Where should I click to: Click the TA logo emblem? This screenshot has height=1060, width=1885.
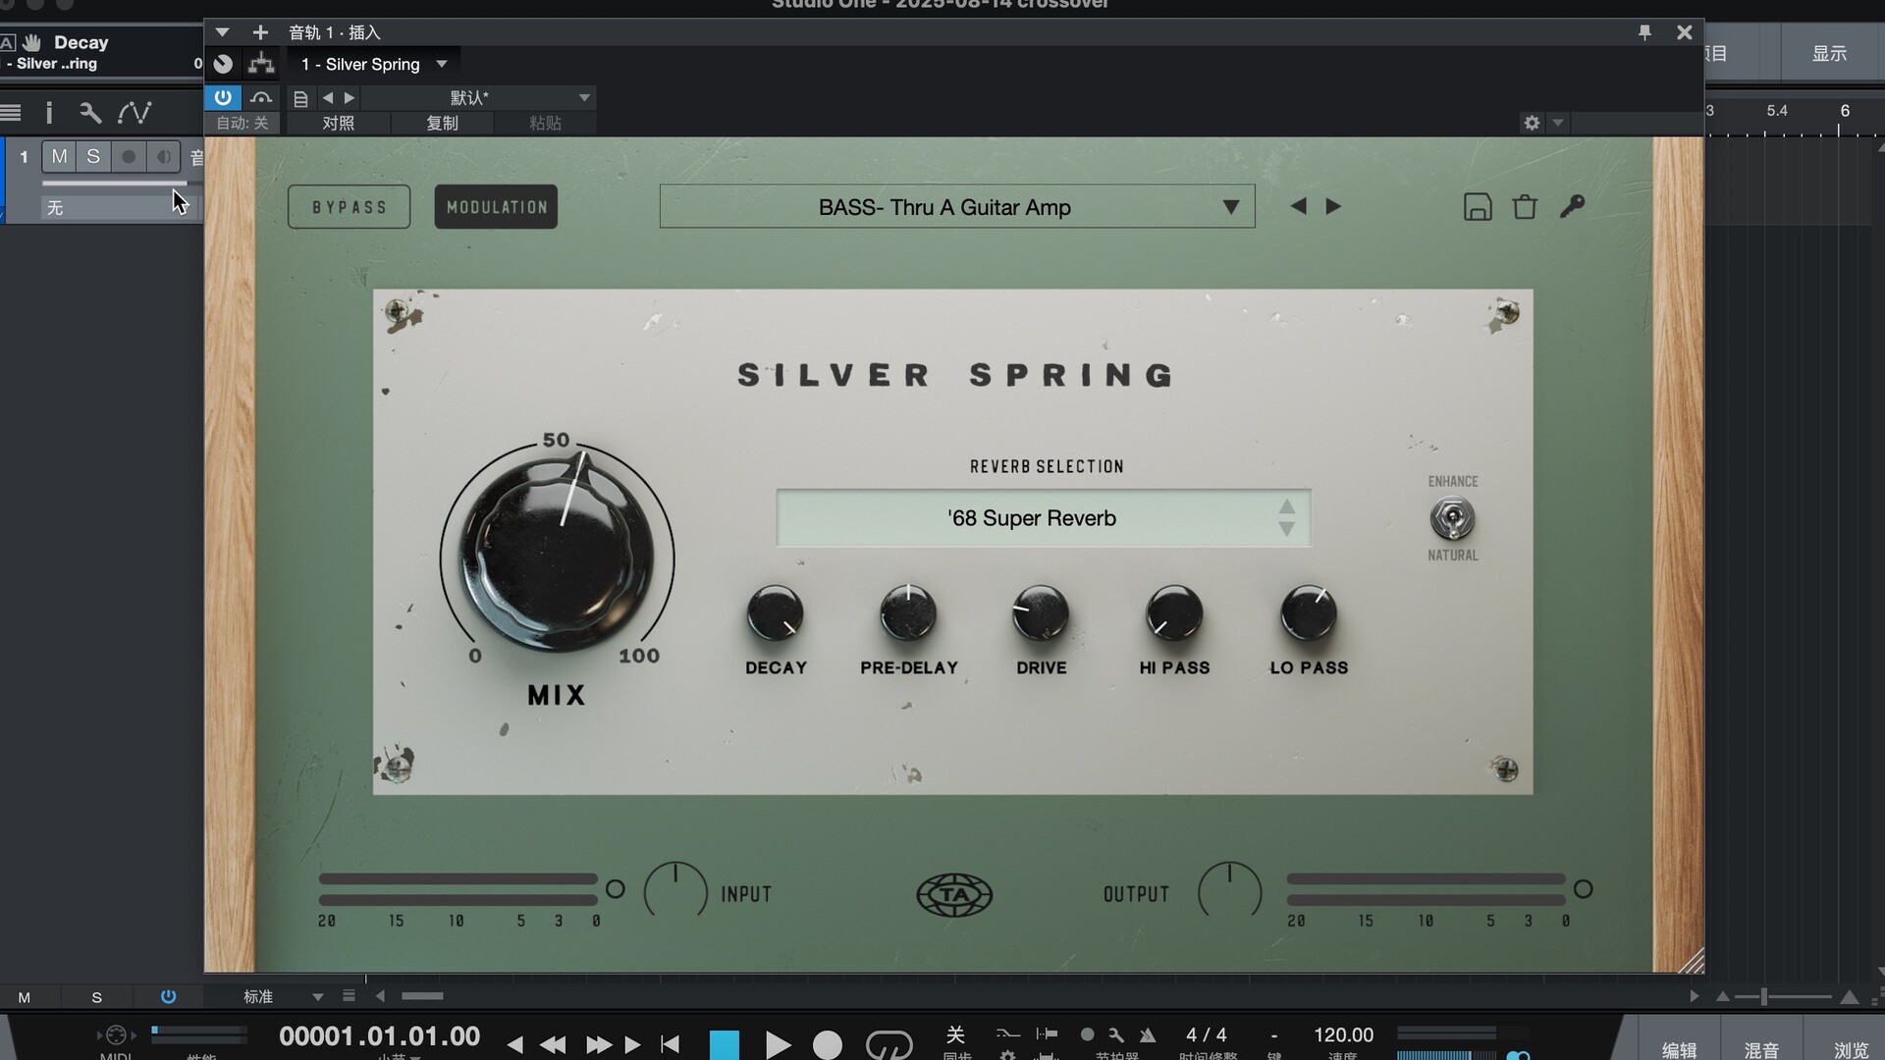pyautogui.click(x=954, y=895)
